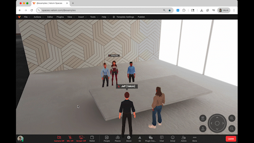Click the Jeff [Vatom] name label
The width and height of the screenshot is (254, 143).
127,86
